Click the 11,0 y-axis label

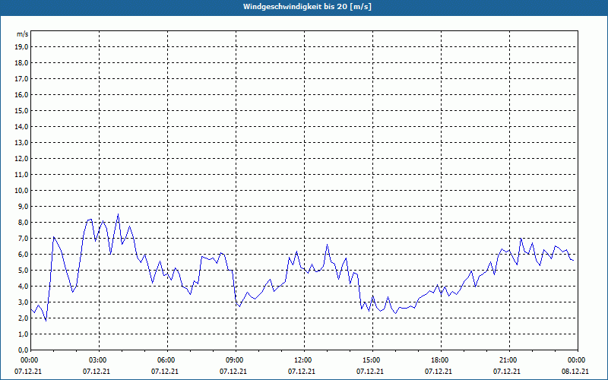[x=22, y=175]
